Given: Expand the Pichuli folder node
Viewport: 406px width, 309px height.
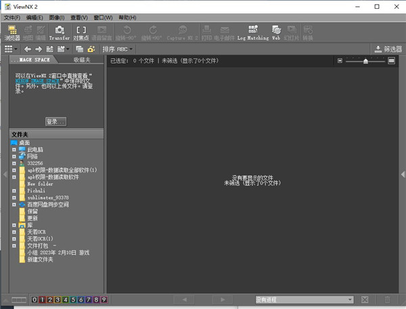Looking at the screenshot, I should (14, 191).
